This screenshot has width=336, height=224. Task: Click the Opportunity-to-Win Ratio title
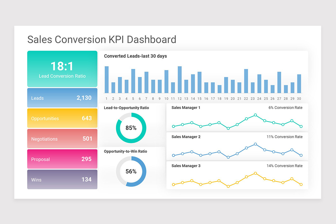pyautogui.click(x=125, y=151)
